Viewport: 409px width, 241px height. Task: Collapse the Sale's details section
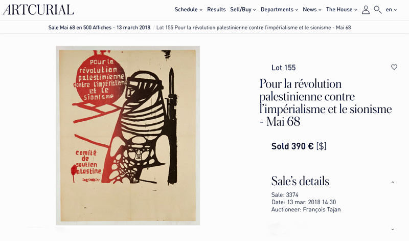coord(393,182)
